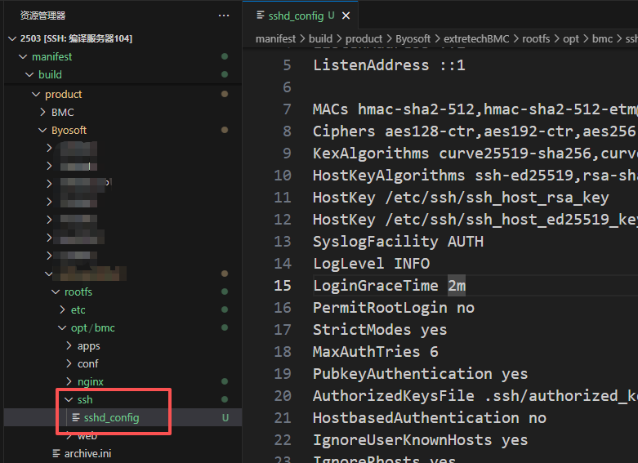Viewport: 638px width, 463px height.
Task: Expand the nginx folder
Action: click(x=69, y=382)
